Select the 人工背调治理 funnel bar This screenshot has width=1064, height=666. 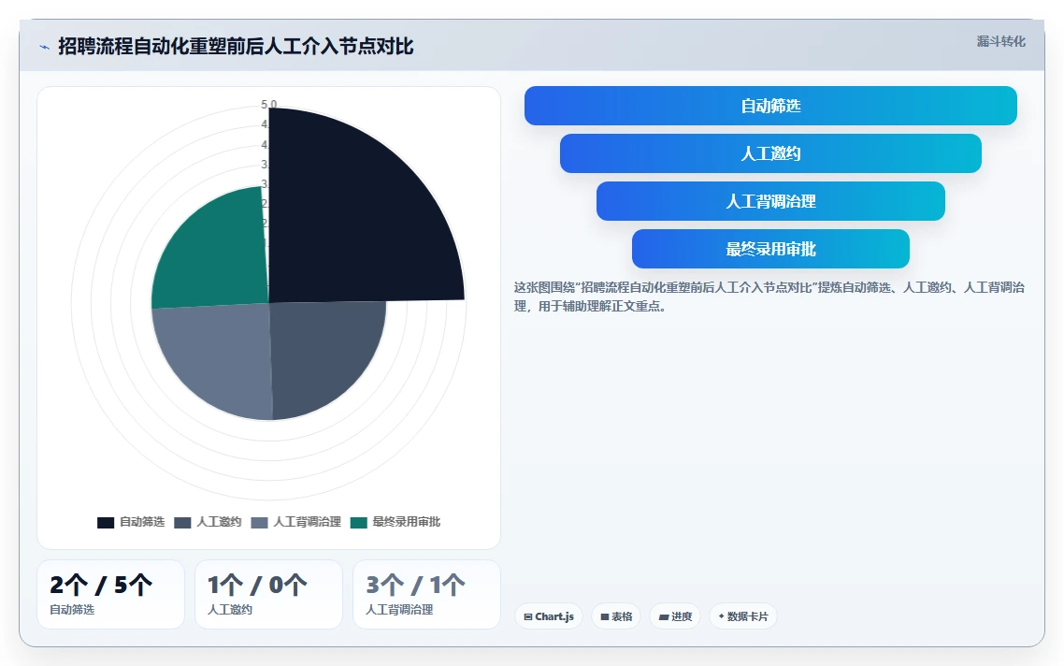[770, 201]
